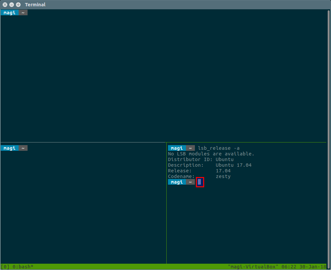331x270 pixels.
Task: Click the 'zesty' codename value
Action: (223, 176)
